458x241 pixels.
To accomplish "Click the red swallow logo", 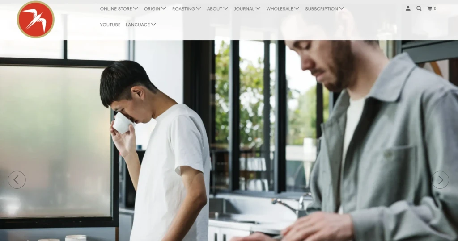I will click(x=36, y=20).
